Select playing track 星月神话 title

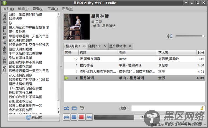click(x=87, y=78)
